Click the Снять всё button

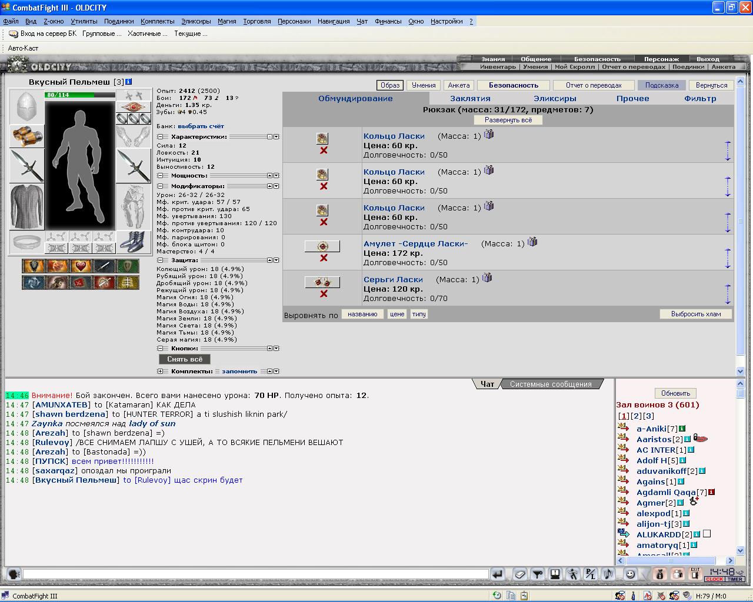tap(185, 359)
